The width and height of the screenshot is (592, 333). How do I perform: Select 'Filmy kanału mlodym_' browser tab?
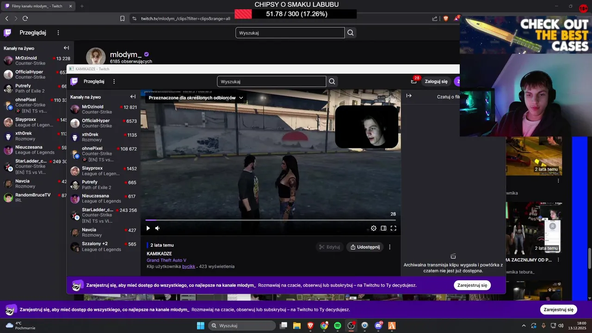point(39,6)
